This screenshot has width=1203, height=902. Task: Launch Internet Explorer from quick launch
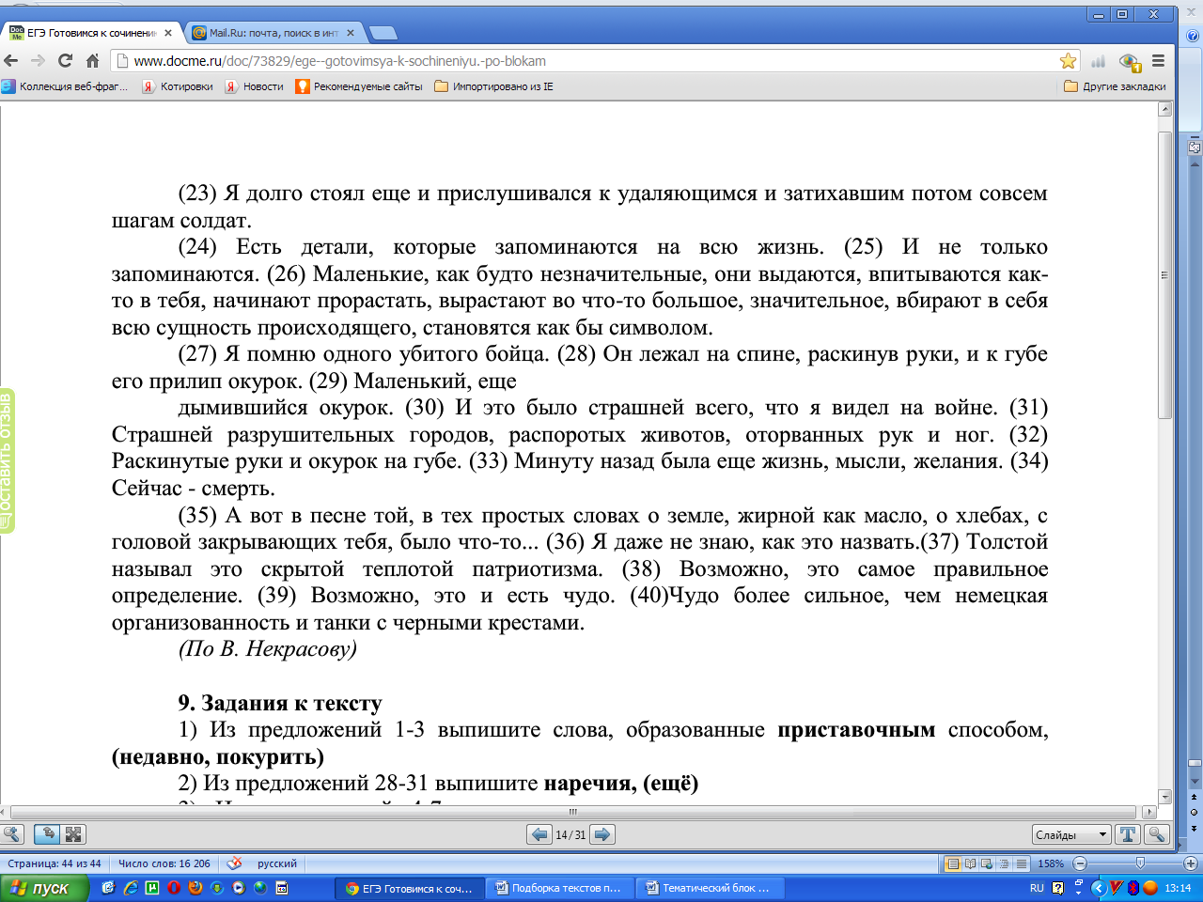(130, 888)
